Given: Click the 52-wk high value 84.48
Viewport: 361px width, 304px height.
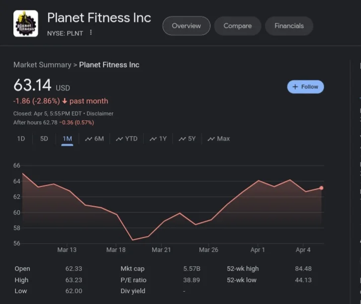Looking at the screenshot, I should (303, 269).
